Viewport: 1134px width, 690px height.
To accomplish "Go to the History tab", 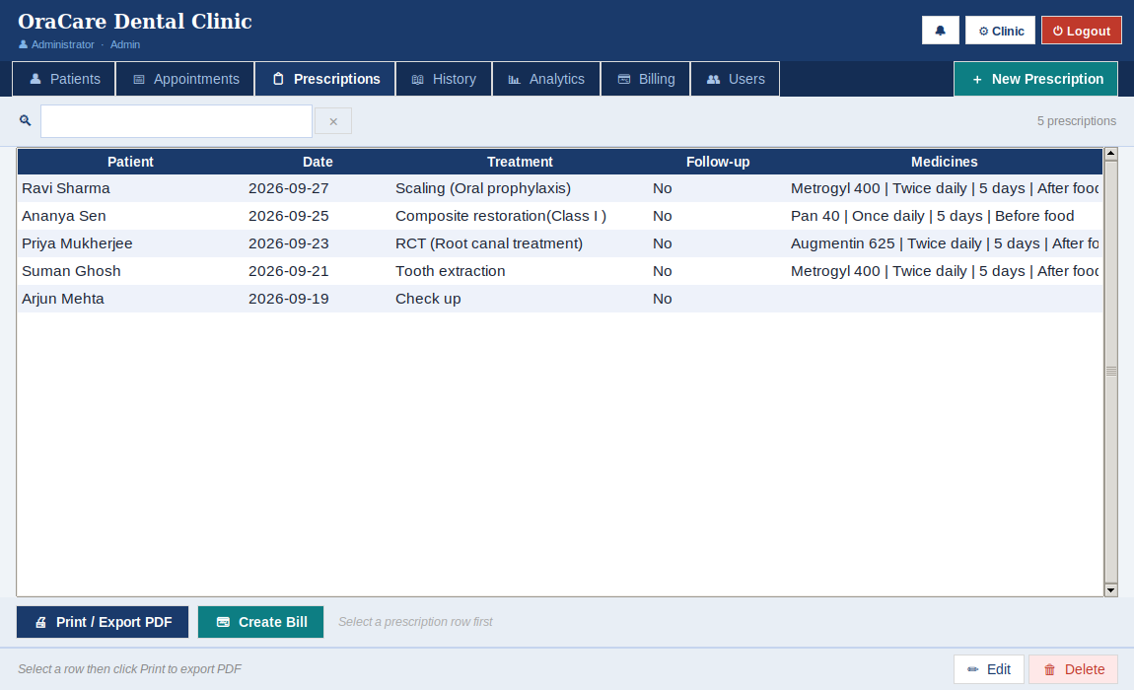I will tap(444, 79).
